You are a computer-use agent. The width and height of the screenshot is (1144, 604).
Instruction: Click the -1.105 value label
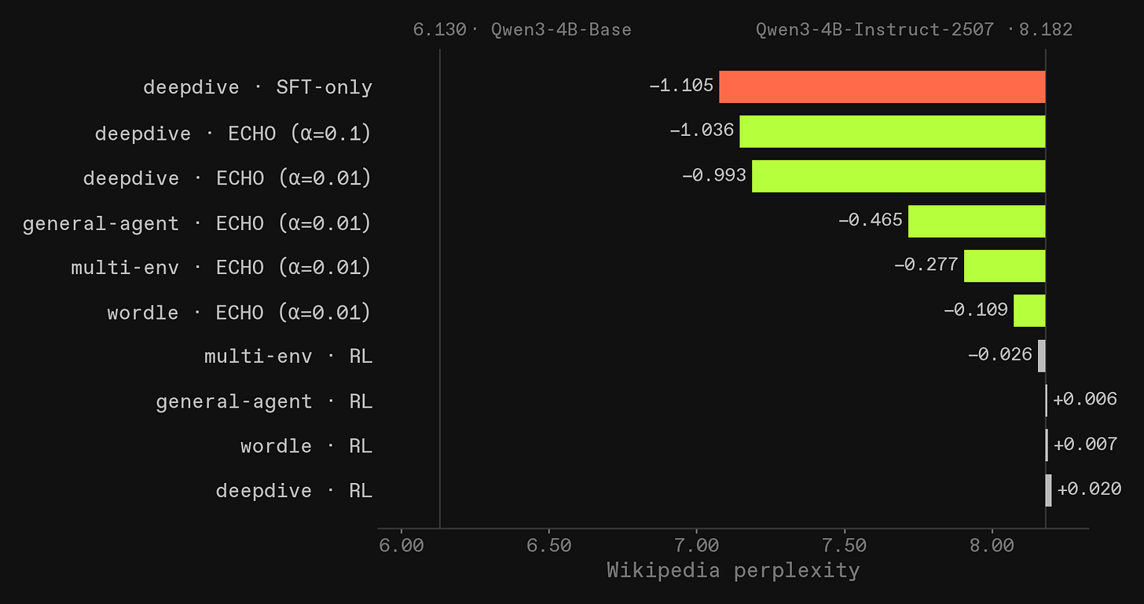coord(681,86)
